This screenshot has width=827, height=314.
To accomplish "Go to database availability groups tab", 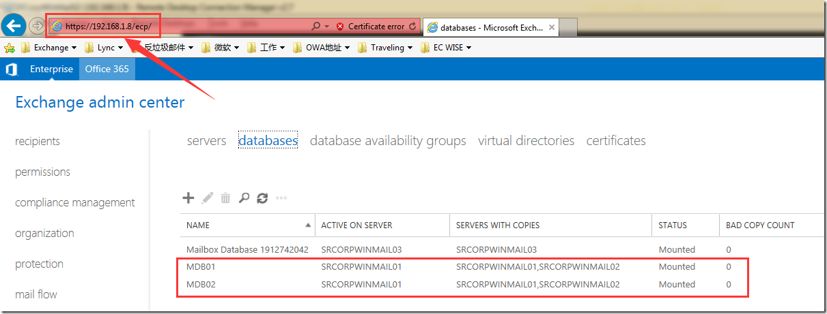I will click(388, 140).
